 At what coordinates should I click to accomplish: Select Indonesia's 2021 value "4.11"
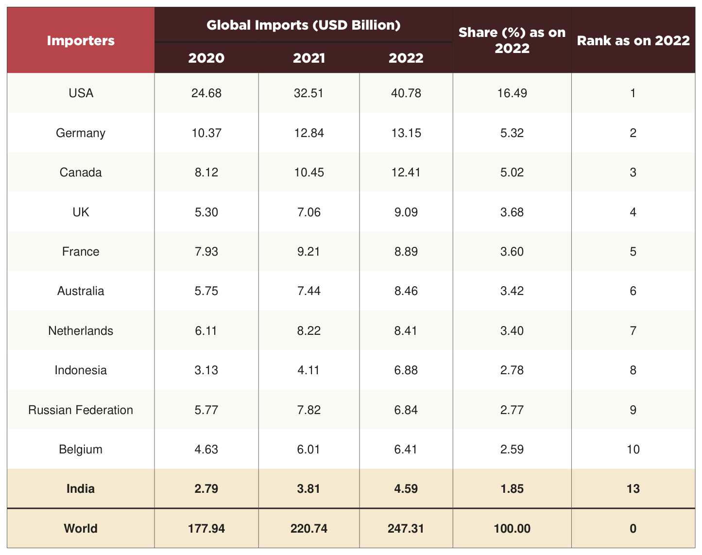coord(309,370)
